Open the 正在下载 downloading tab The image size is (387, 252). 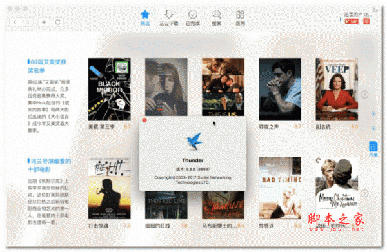coord(169,18)
